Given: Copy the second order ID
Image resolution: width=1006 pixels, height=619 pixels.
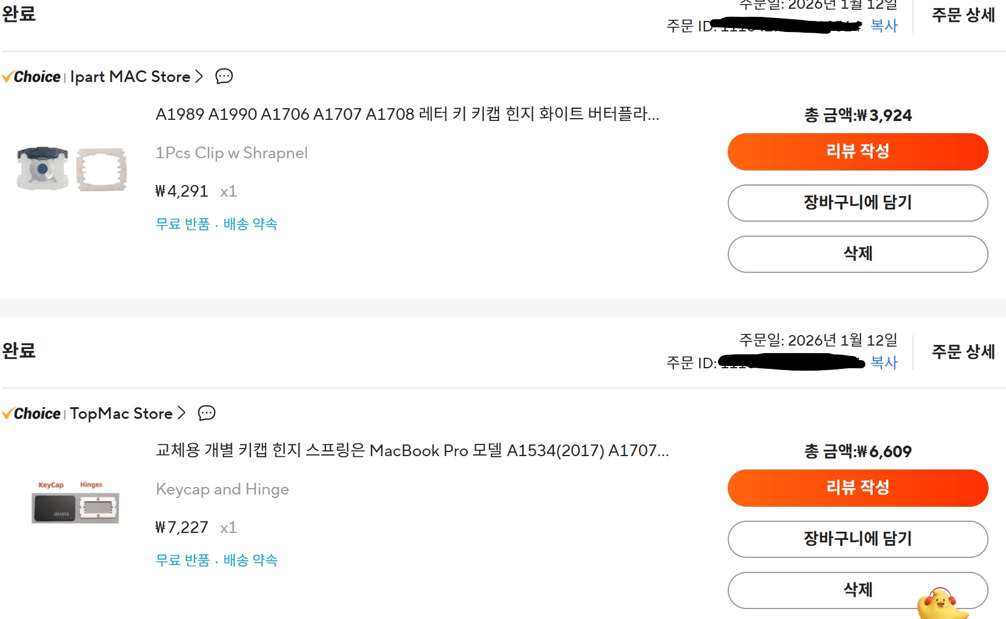Looking at the screenshot, I should pyautogui.click(x=884, y=362).
